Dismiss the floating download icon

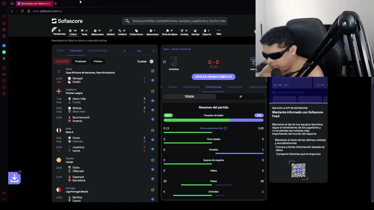click(x=20, y=172)
